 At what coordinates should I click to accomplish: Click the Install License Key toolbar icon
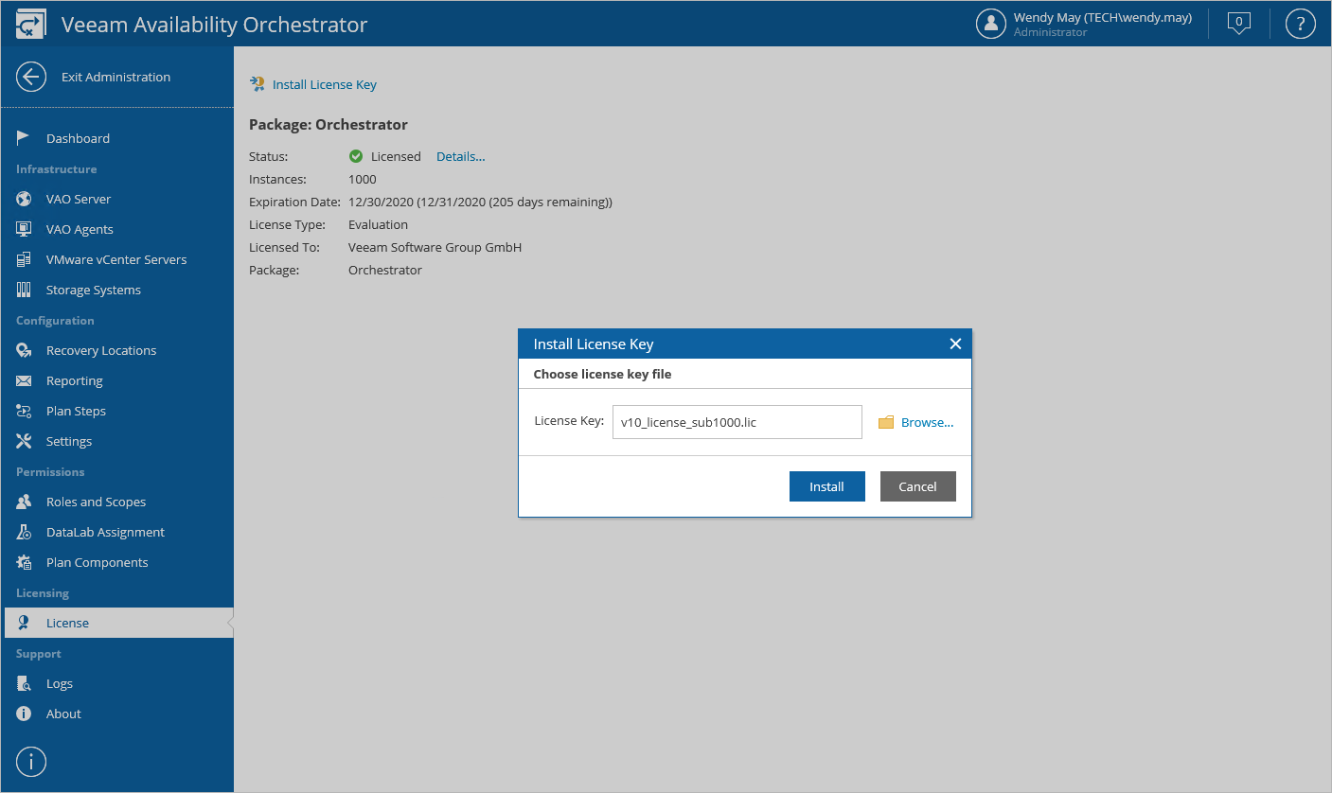(x=258, y=84)
